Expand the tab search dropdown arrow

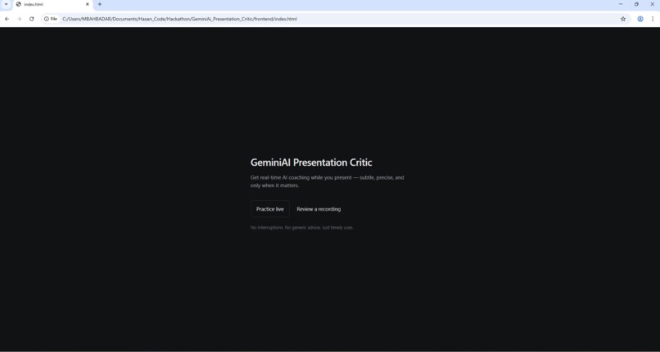click(6, 4)
